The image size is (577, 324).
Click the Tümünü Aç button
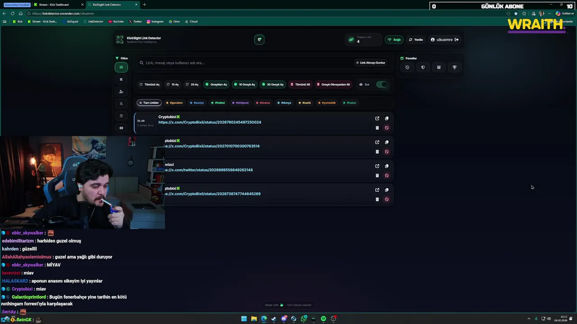150,84
